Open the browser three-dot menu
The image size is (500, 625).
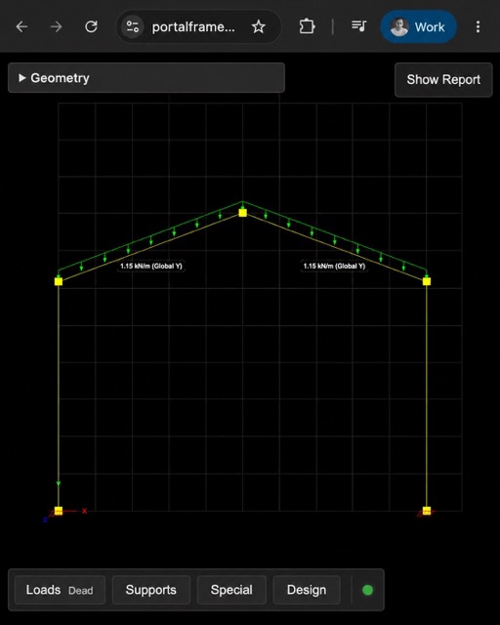[478, 27]
